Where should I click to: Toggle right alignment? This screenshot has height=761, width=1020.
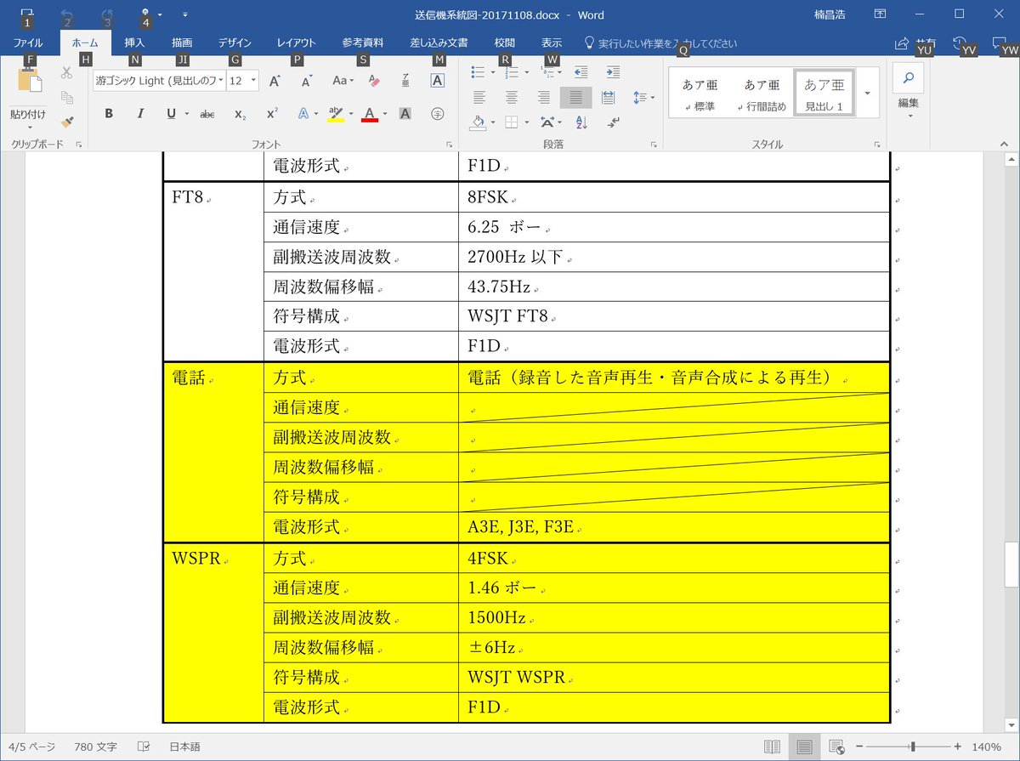pyautogui.click(x=544, y=98)
